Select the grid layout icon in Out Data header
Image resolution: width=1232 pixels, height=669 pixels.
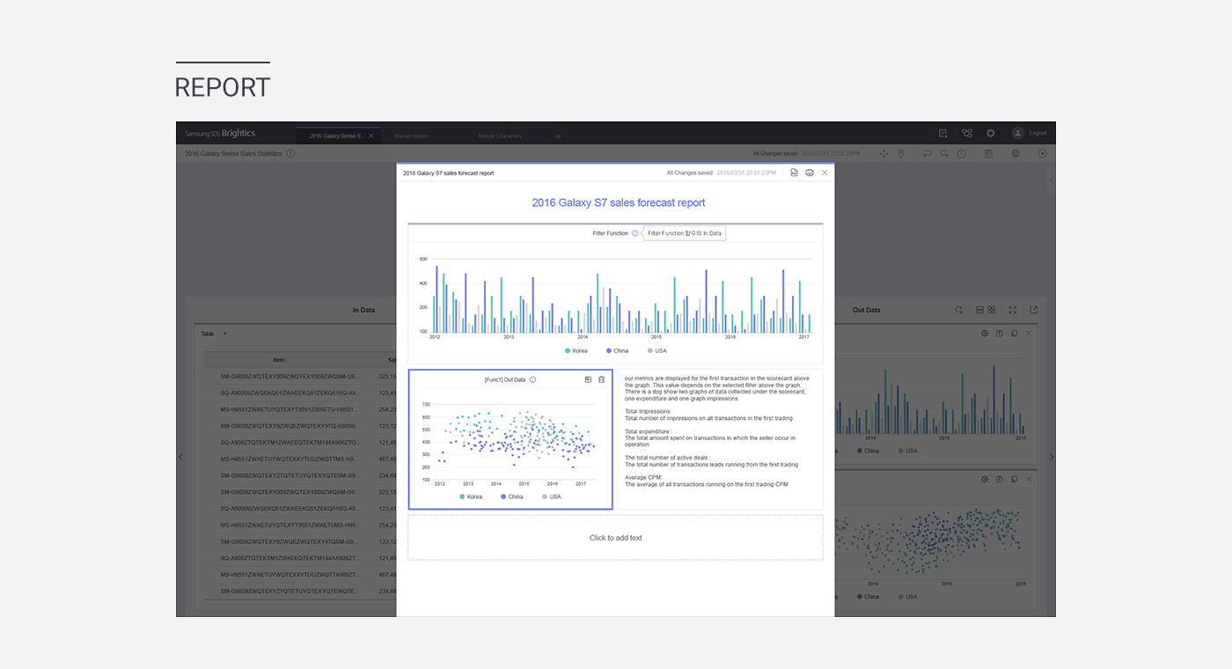coord(992,310)
